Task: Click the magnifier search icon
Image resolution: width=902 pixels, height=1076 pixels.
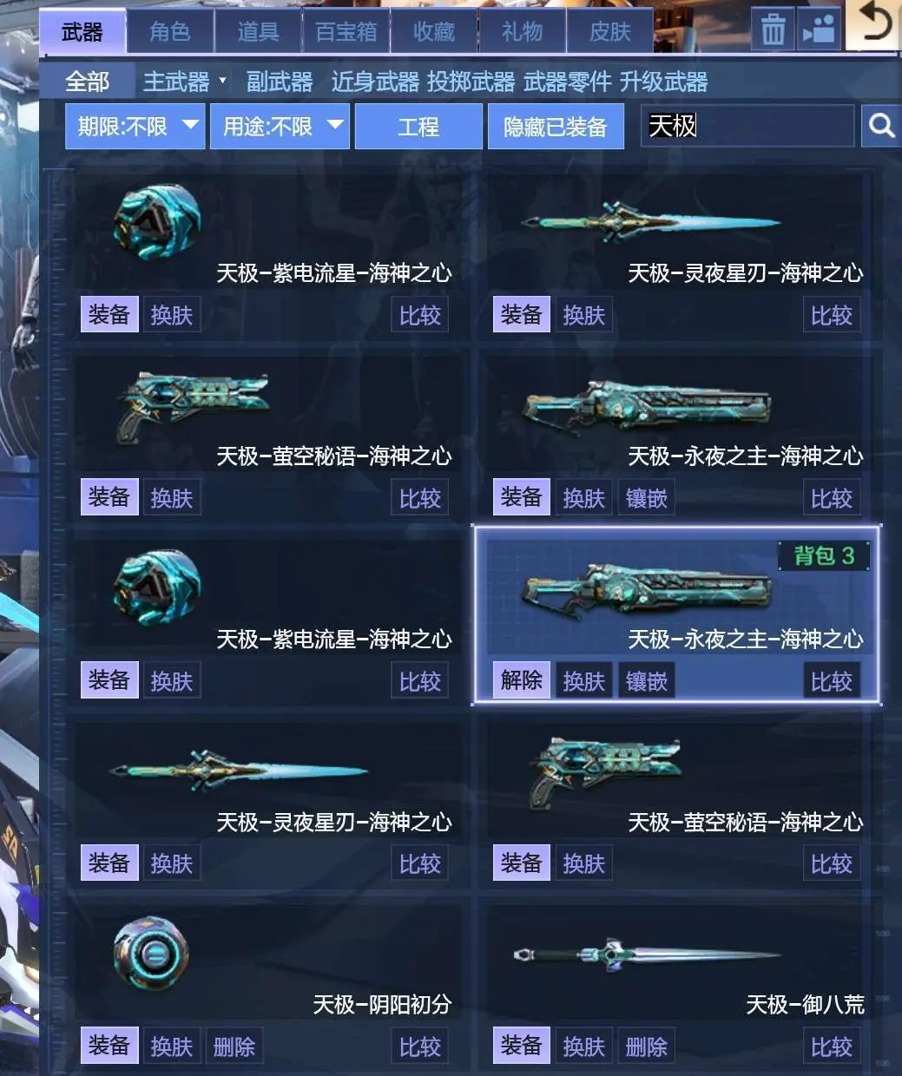Action: 881,127
